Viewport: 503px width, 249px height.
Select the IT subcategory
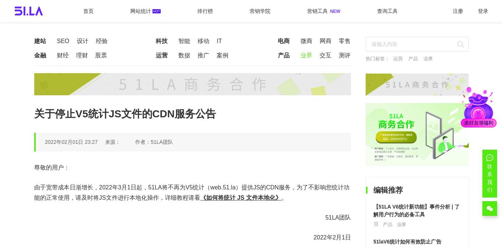219,41
